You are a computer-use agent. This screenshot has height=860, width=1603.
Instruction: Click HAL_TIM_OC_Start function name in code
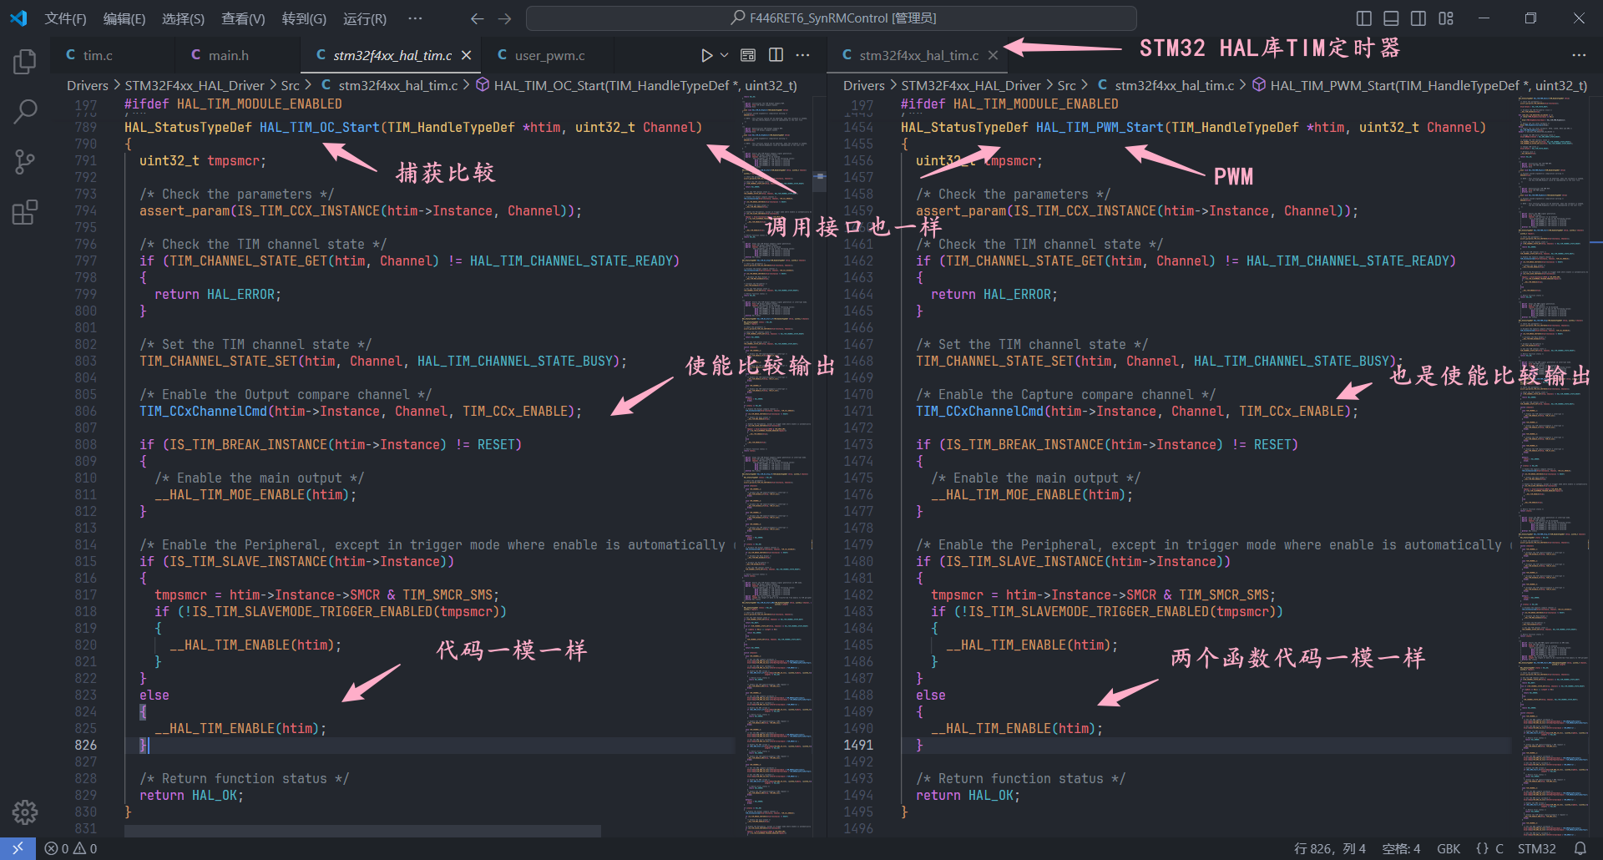[320, 127]
